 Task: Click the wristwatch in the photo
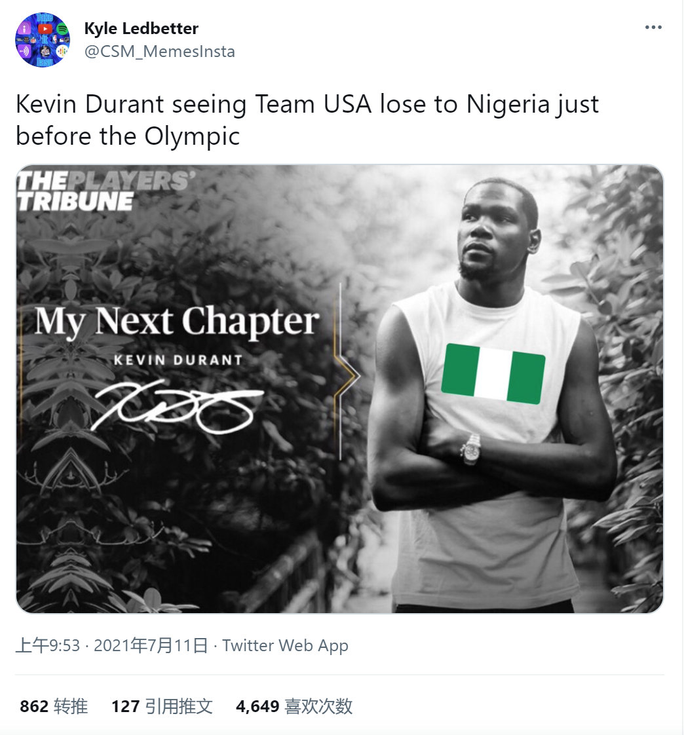coord(471,449)
